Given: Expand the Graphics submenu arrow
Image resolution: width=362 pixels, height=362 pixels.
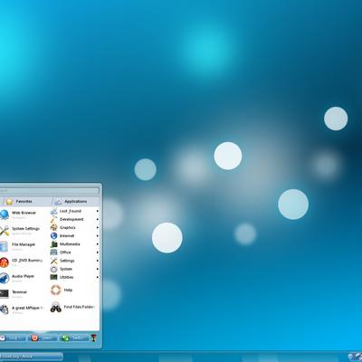Looking at the screenshot, I should click(98, 227).
